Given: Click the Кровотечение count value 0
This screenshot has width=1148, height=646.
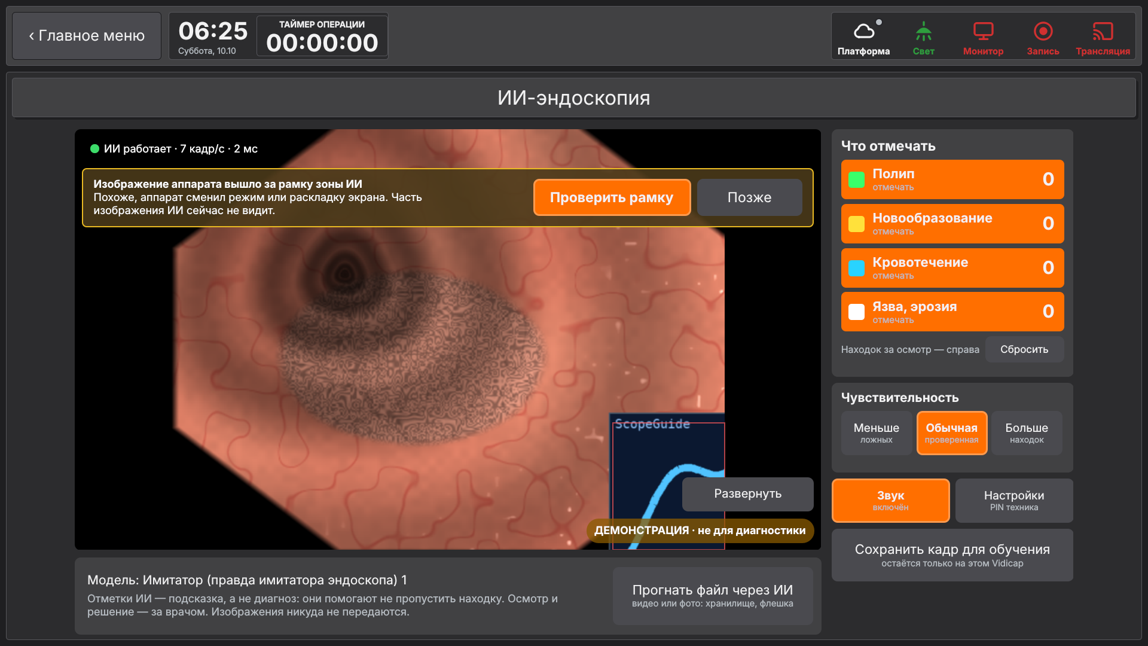Looking at the screenshot, I should (1048, 267).
